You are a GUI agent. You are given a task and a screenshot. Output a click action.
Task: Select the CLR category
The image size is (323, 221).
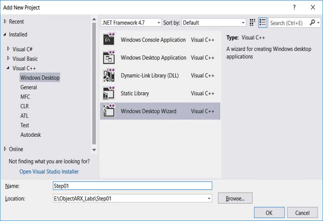coord(25,106)
